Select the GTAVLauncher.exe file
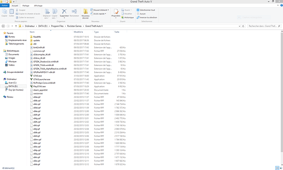 point(42,79)
